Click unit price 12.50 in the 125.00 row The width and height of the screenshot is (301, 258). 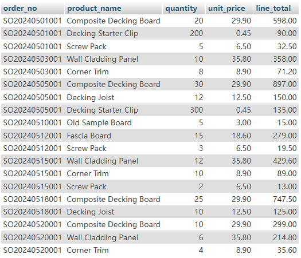coord(241,212)
